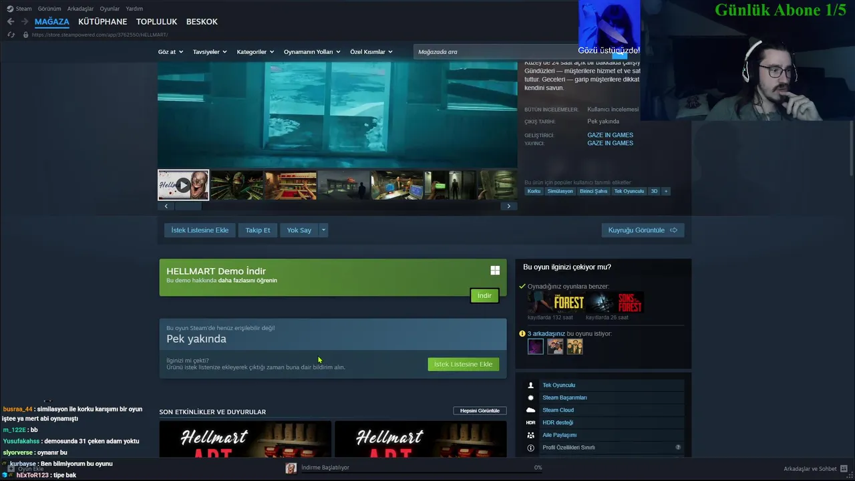Click the Takip Et button
Viewport: 855px width, 481px height.
tap(258, 230)
